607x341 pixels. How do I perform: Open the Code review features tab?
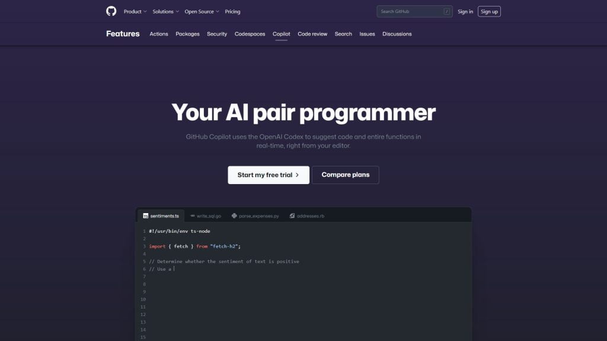click(312, 34)
